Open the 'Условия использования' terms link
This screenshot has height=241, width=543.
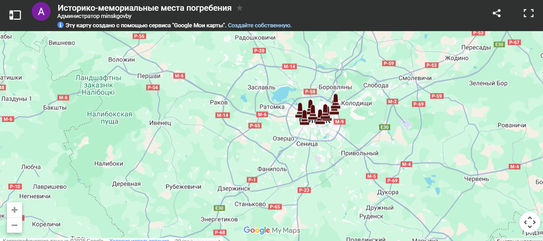pos(139,239)
